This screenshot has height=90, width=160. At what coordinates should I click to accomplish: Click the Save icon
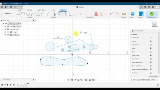tap(11, 7)
